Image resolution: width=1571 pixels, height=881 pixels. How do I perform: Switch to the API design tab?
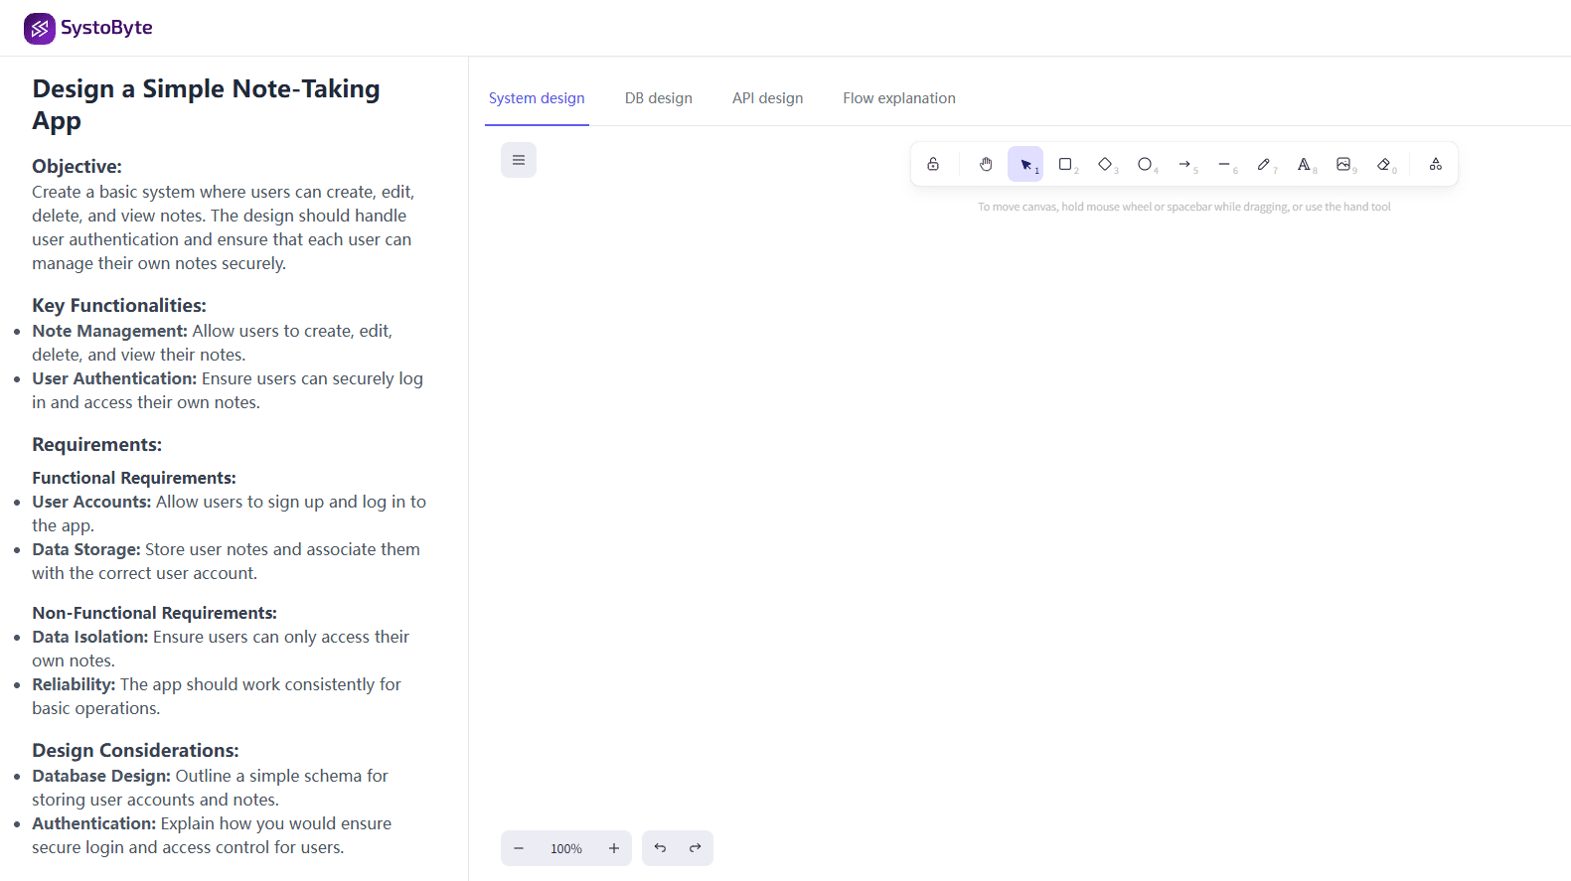[767, 98]
